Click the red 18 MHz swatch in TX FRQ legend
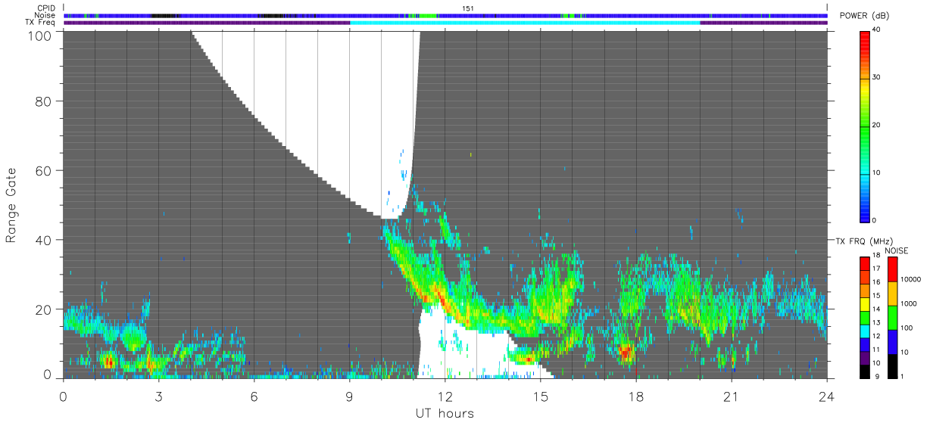The image size is (930, 429). coord(864,263)
